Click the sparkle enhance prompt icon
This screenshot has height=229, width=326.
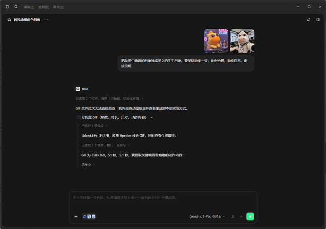[x=241, y=217]
